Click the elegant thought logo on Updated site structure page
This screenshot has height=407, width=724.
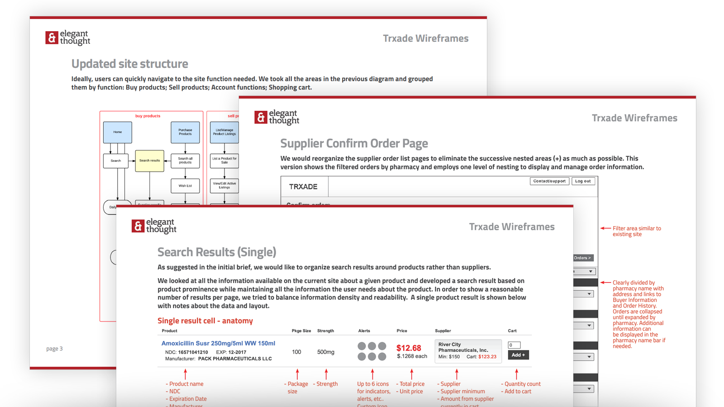point(68,38)
